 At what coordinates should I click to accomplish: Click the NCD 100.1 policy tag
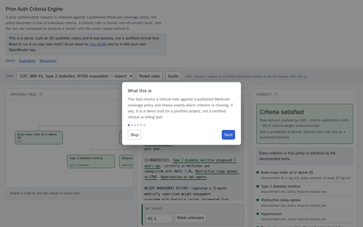click(246, 76)
